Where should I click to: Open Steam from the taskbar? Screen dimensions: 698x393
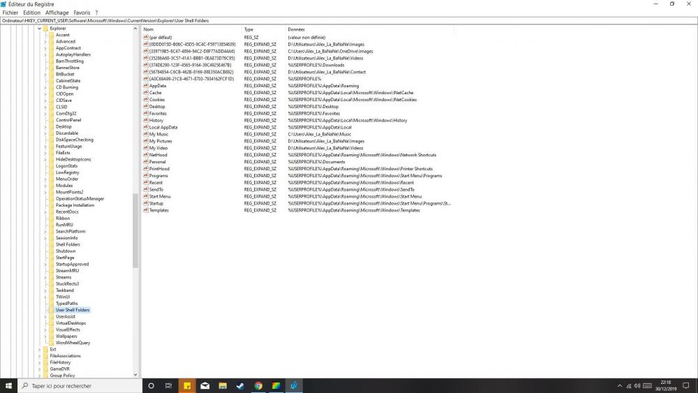(x=240, y=386)
